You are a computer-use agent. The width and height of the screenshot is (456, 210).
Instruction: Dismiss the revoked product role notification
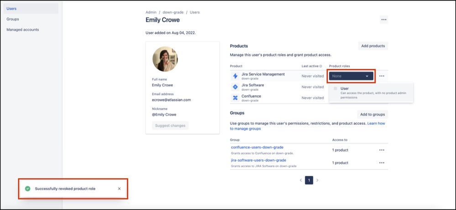tap(119, 189)
